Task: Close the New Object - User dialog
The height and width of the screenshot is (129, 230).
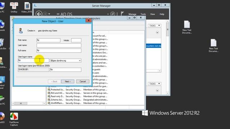Action: (x=88, y=20)
